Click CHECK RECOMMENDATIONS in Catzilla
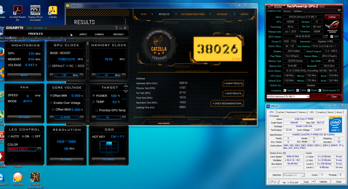 tap(227, 103)
